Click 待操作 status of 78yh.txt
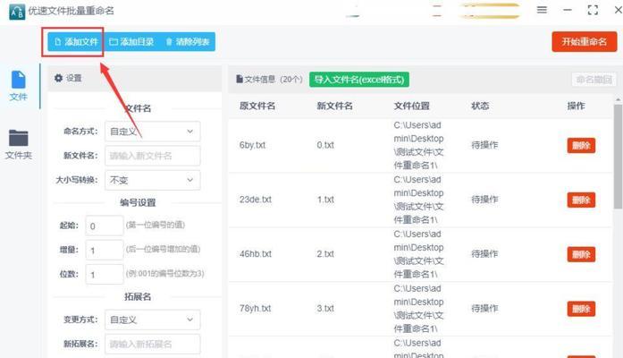The height and width of the screenshot is (358, 623). (x=484, y=309)
